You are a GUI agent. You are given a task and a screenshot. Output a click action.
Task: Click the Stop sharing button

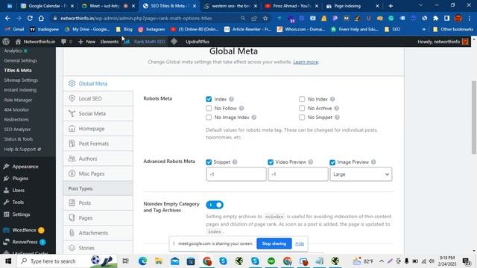(x=274, y=243)
